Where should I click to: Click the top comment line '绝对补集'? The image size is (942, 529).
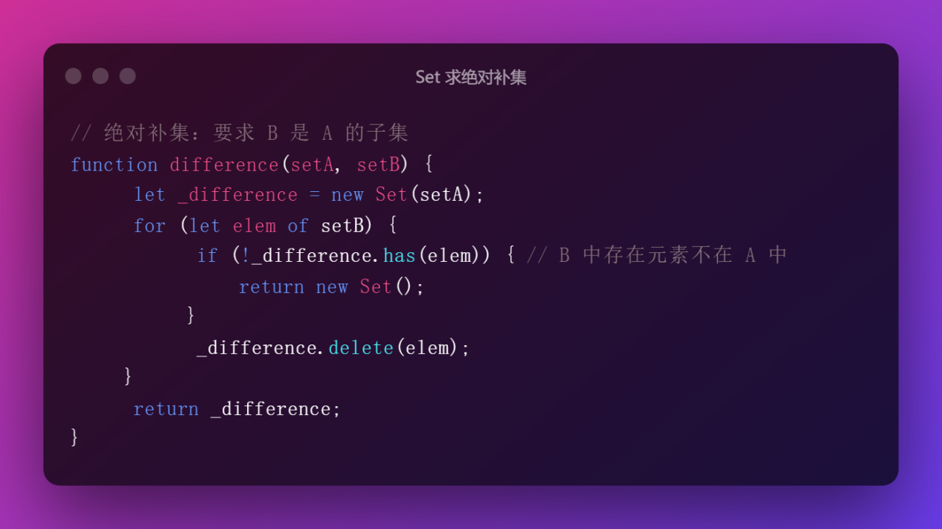[240, 133]
